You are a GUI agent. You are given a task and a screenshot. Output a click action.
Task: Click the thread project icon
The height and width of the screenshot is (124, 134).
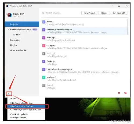coord(44,85)
